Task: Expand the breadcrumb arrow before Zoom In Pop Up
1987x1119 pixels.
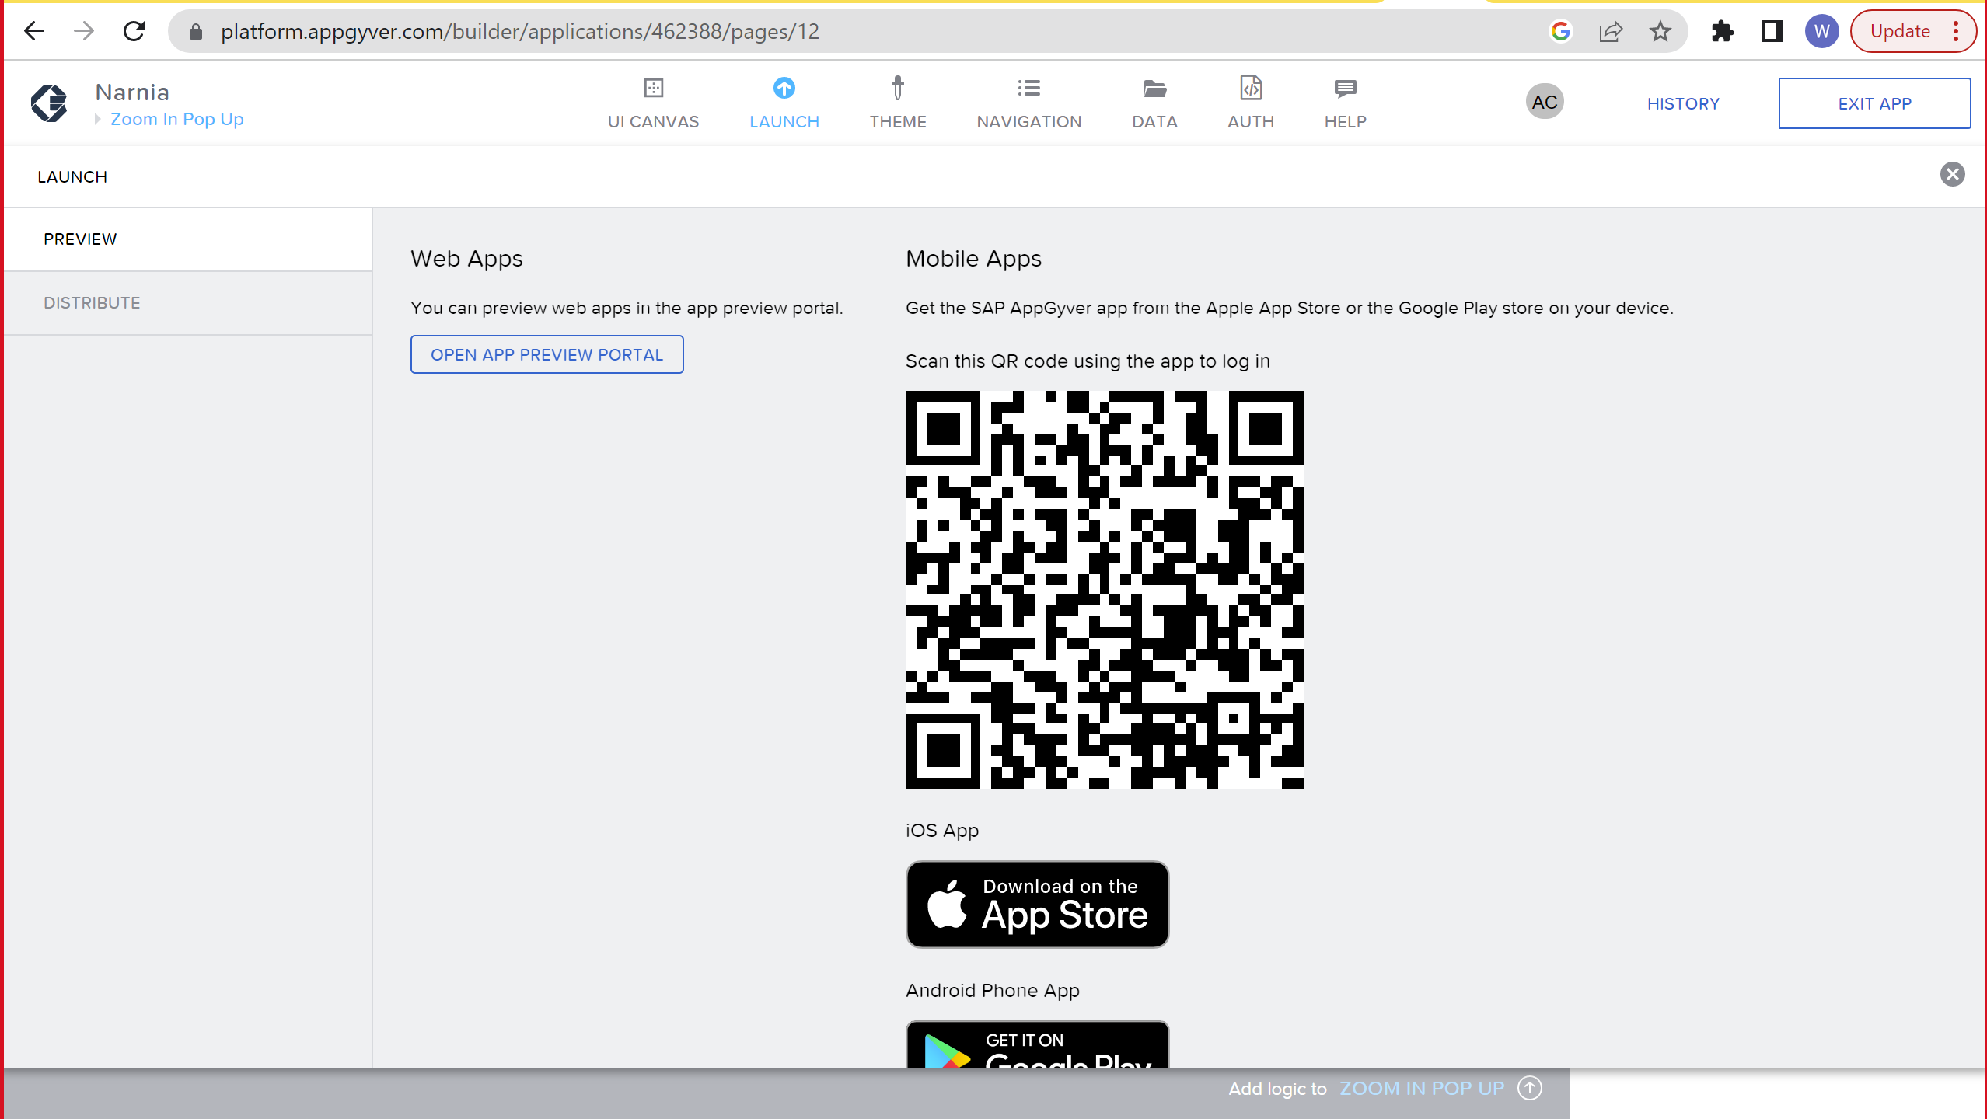Action: 97,119
